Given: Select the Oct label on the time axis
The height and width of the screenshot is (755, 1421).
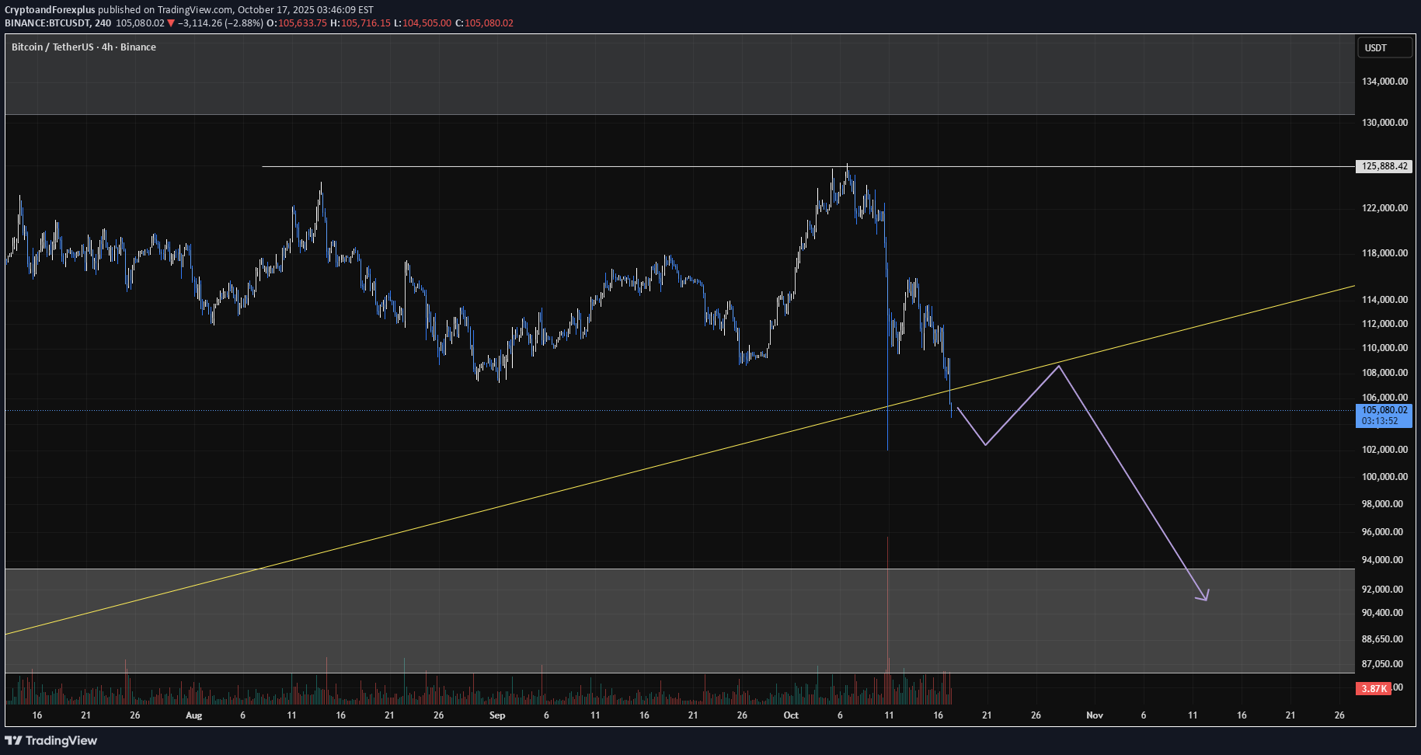Looking at the screenshot, I should click(x=791, y=715).
